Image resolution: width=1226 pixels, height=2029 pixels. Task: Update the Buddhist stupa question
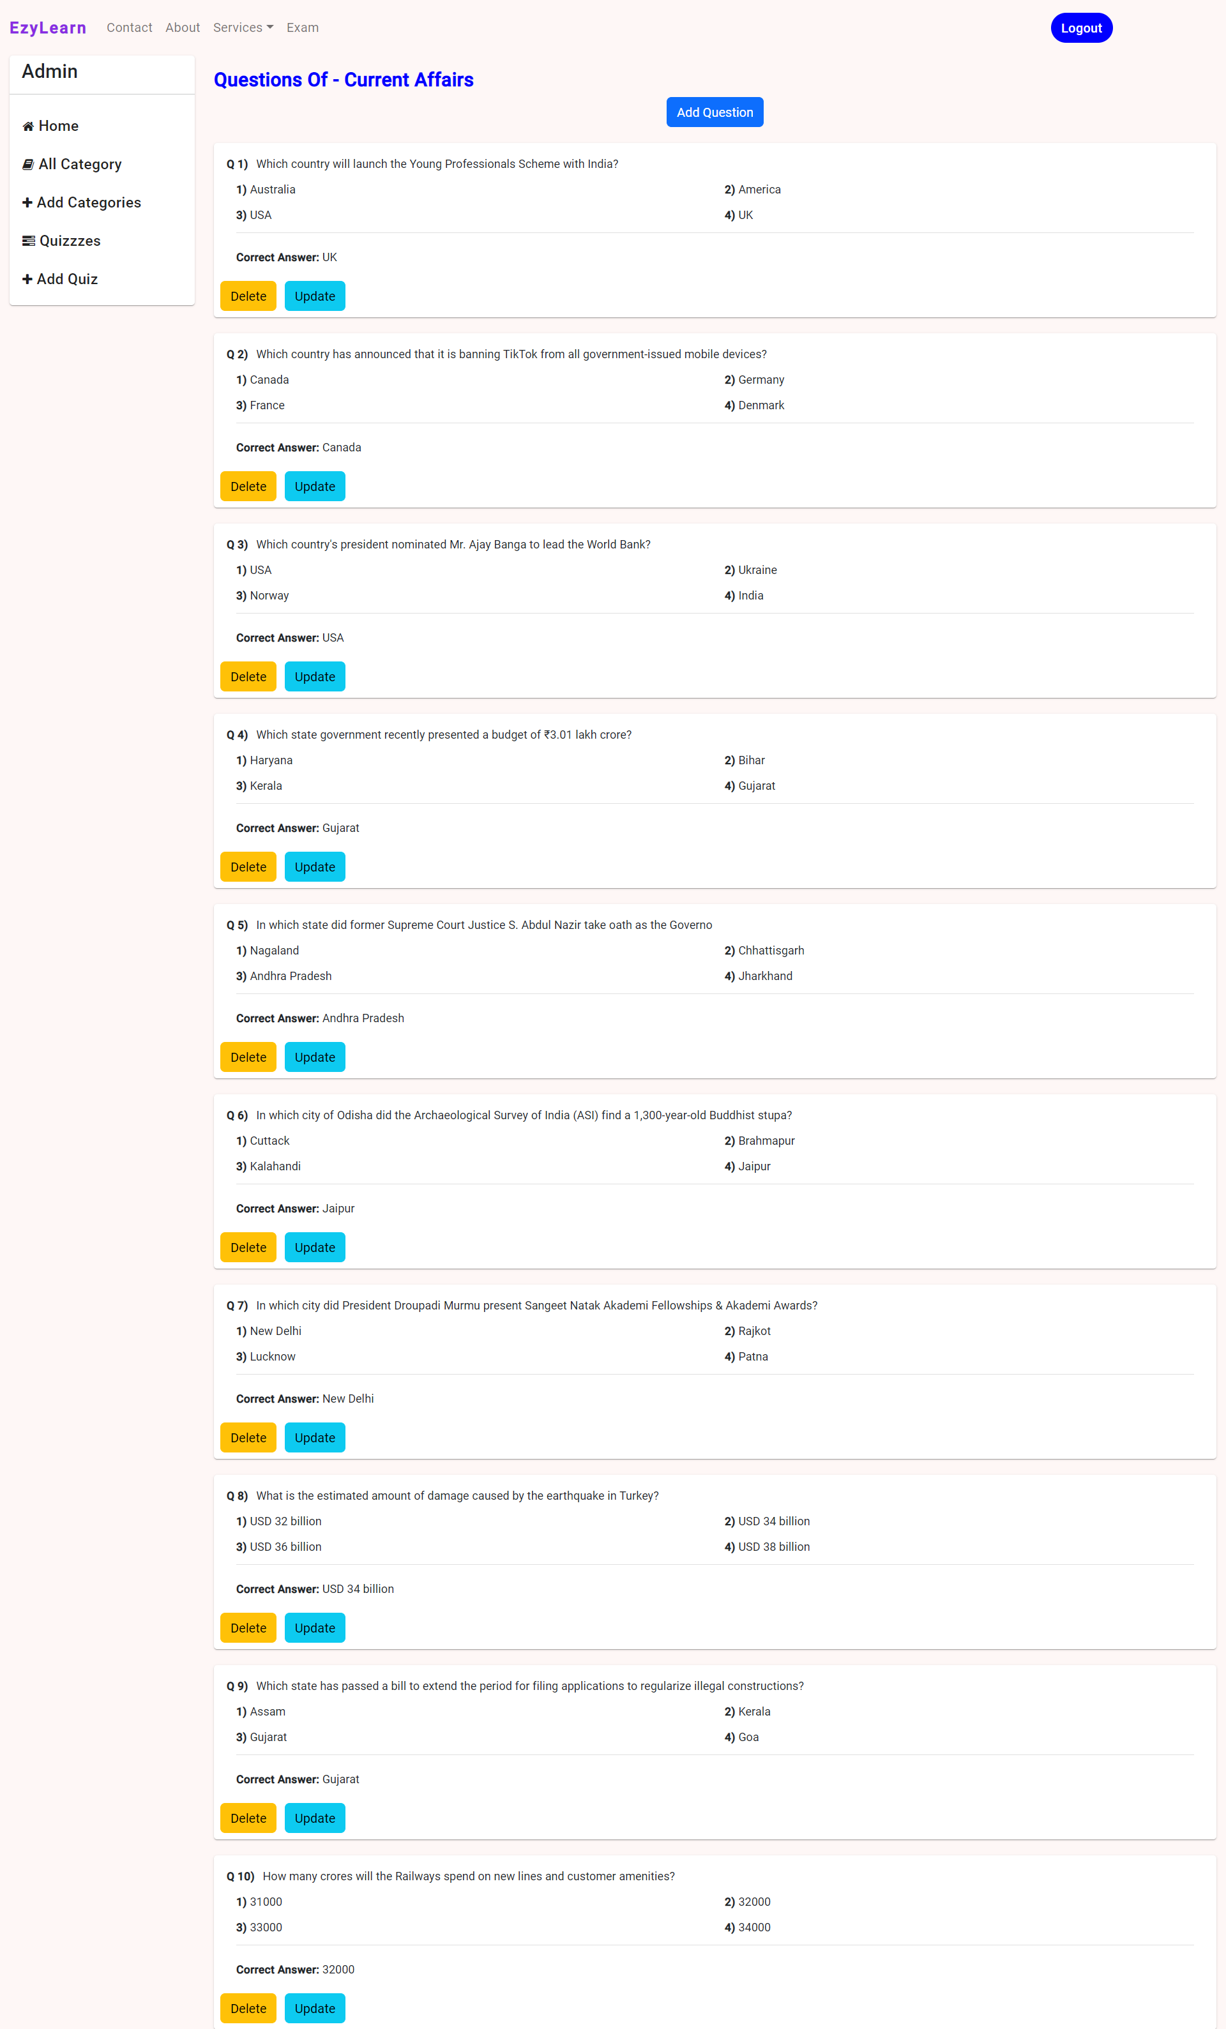315,1247
